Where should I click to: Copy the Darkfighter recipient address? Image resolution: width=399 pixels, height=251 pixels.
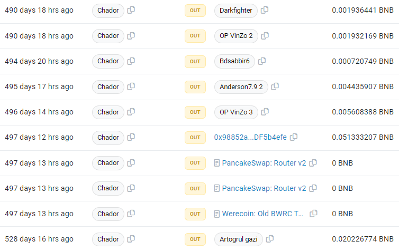[265, 10]
